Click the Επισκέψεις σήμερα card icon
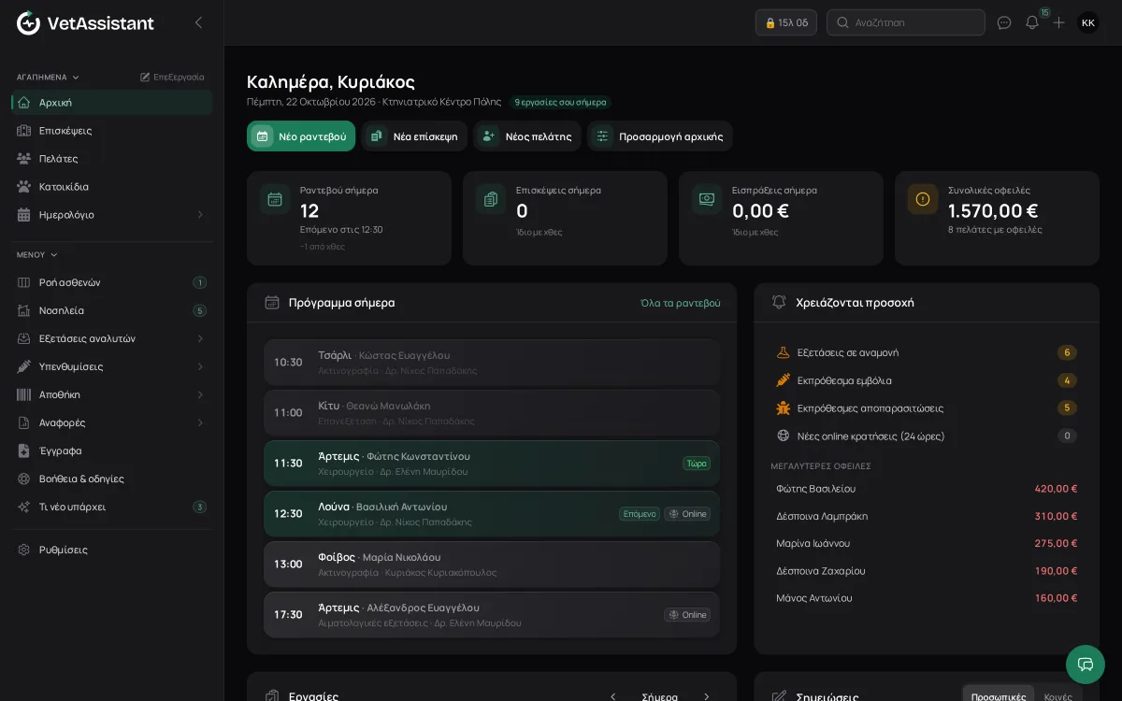1122x701 pixels. tap(491, 199)
